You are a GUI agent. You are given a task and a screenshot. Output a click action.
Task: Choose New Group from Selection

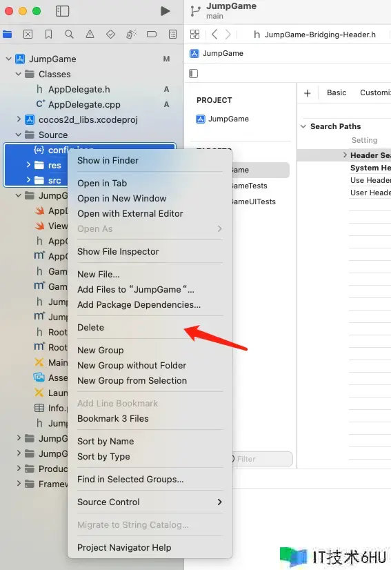click(x=132, y=381)
